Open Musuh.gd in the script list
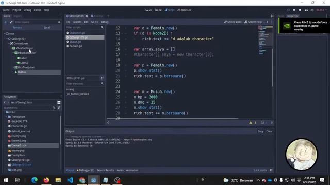The height and width of the screenshot is (185, 330). point(75,42)
